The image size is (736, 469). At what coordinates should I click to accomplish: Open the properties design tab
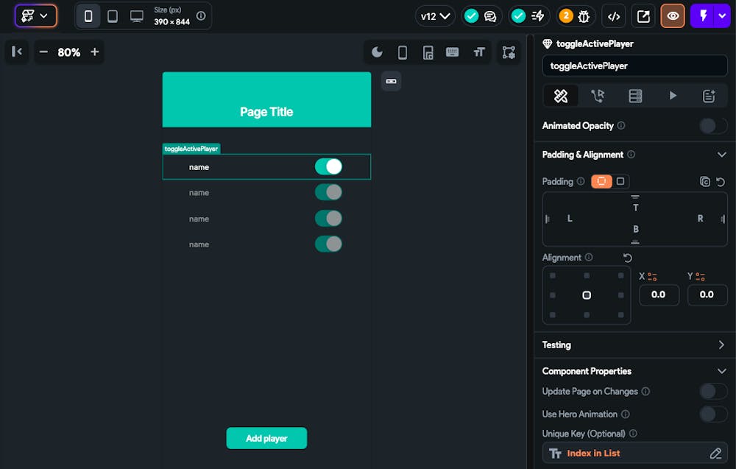coord(560,96)
